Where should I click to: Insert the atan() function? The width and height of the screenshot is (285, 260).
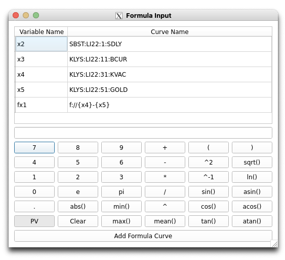(252, 221)
